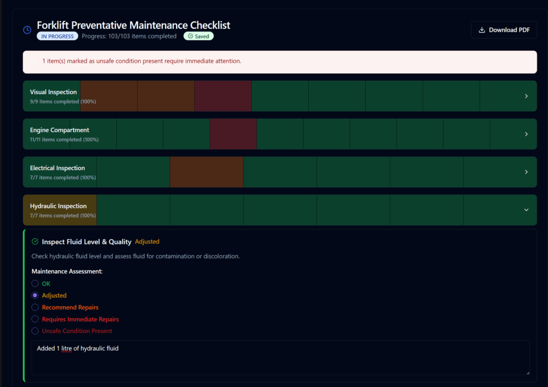Expand the Engine Compartment section chevron
548x387 pixels.
pos(526,134)
